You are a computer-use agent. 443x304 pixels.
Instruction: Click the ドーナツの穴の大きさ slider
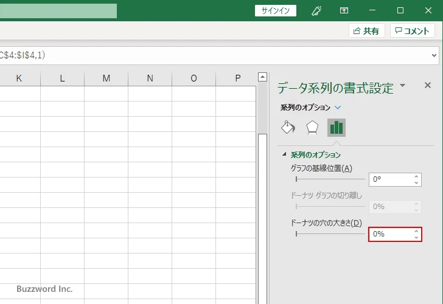tap(330, 233)
